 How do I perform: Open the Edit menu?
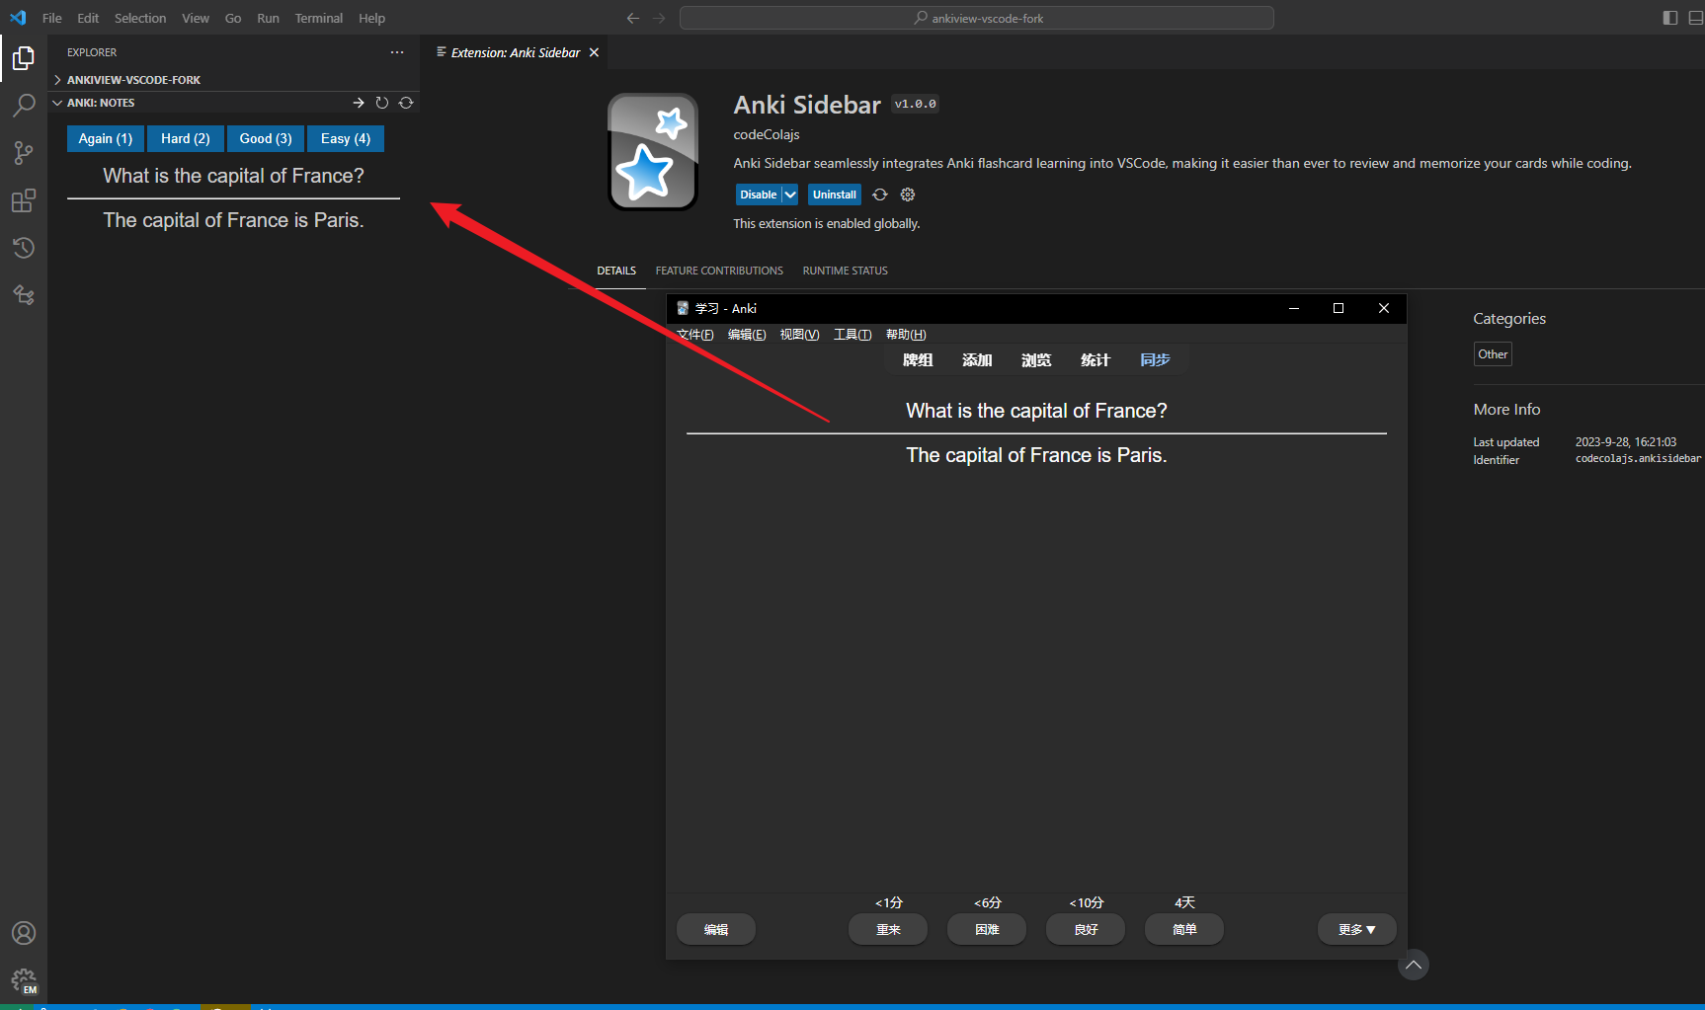88,18
